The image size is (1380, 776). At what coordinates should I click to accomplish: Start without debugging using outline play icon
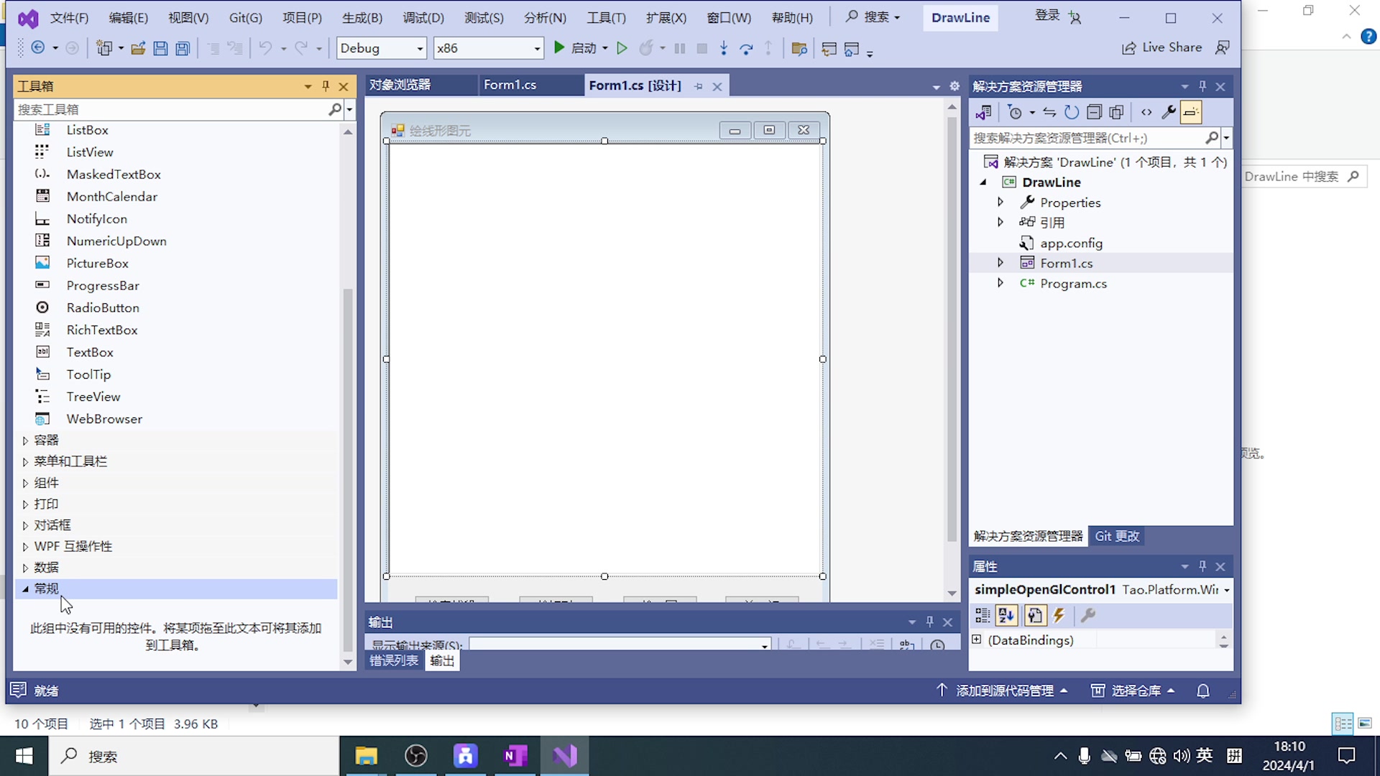click(x=622, y=48)
